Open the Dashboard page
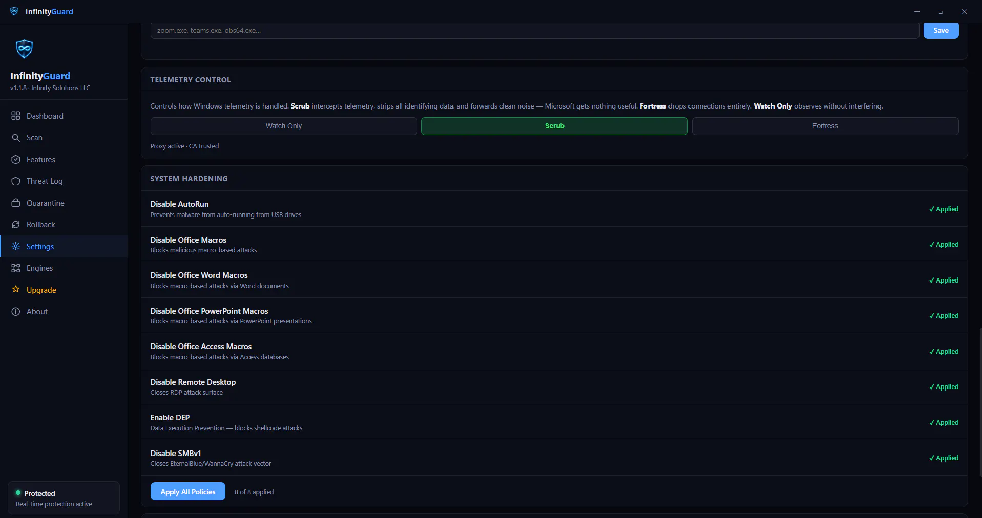Image resolution: width=982 pixels, height=518 pixels. pos(64,116)
